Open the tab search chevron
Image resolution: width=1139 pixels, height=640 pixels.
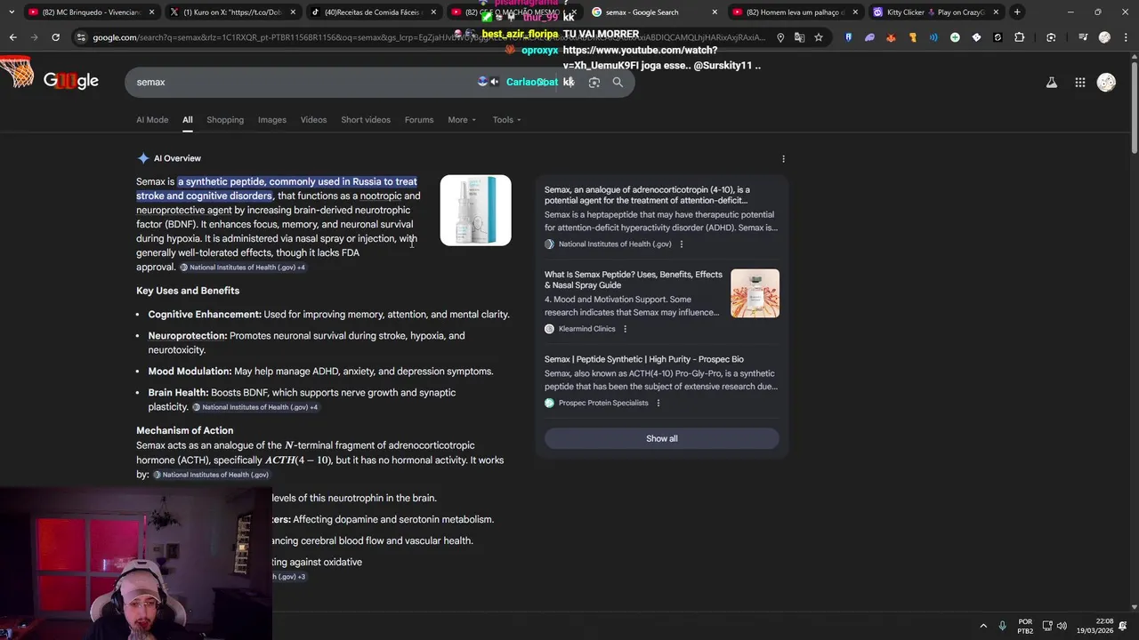(10, 12)
